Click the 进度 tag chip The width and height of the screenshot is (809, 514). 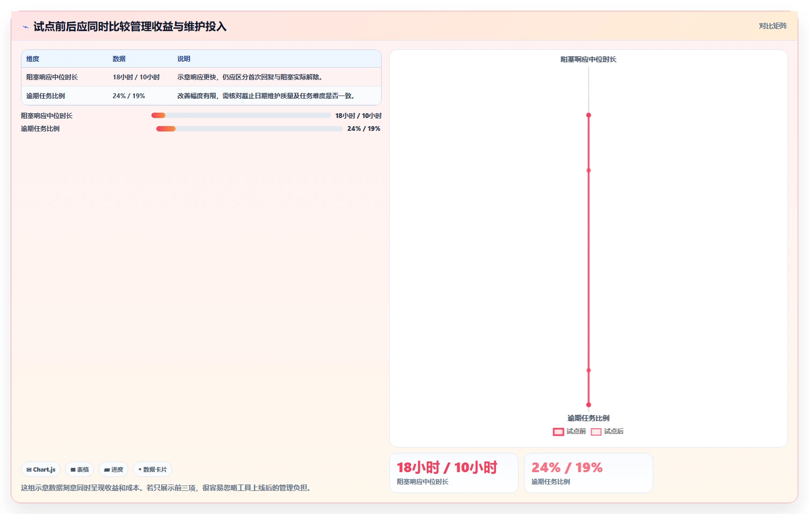coord(113,469)
